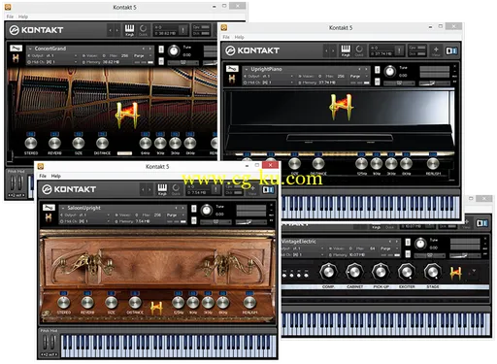Hit the panic exclamation button in ConcertGrand window
Screen dimensions: 497x364
pos(183,30)
